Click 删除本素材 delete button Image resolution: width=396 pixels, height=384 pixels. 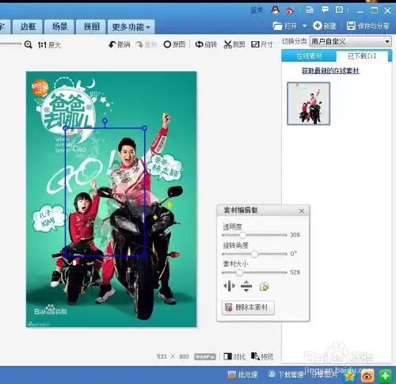tap(248, 307)
